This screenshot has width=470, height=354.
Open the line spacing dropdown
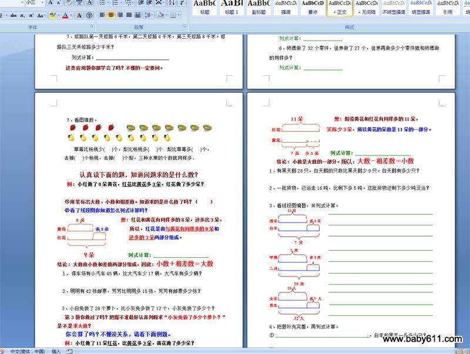[x=149, y=15]
